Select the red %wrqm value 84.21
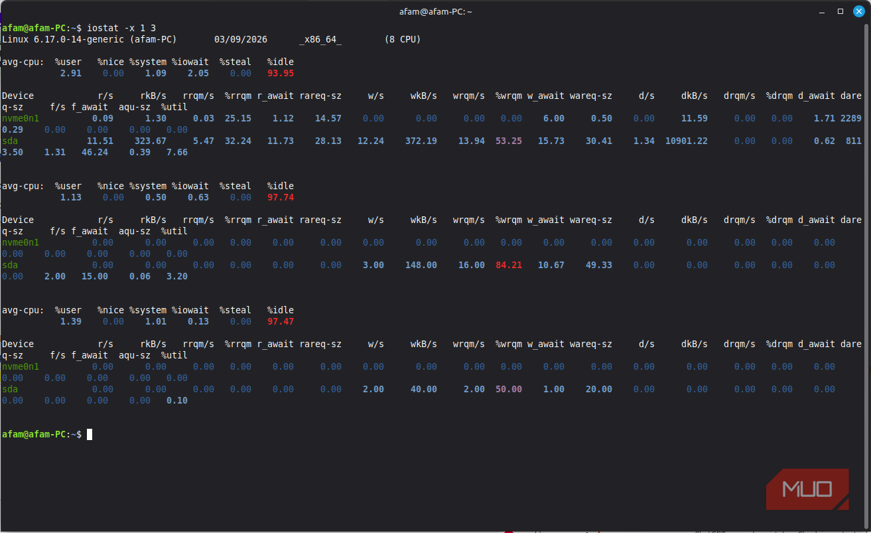 coord(509,265)
